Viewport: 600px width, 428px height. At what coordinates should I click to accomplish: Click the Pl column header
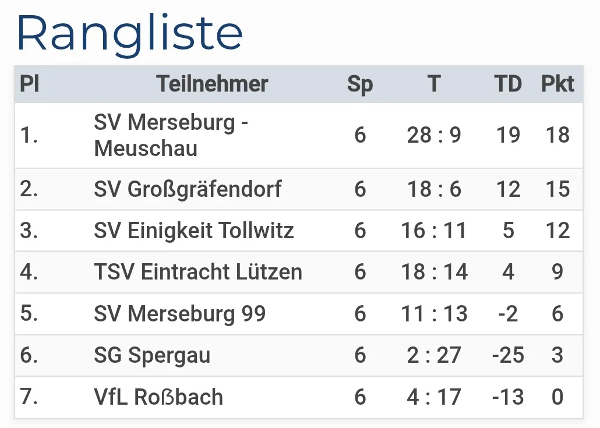[30, 84]
